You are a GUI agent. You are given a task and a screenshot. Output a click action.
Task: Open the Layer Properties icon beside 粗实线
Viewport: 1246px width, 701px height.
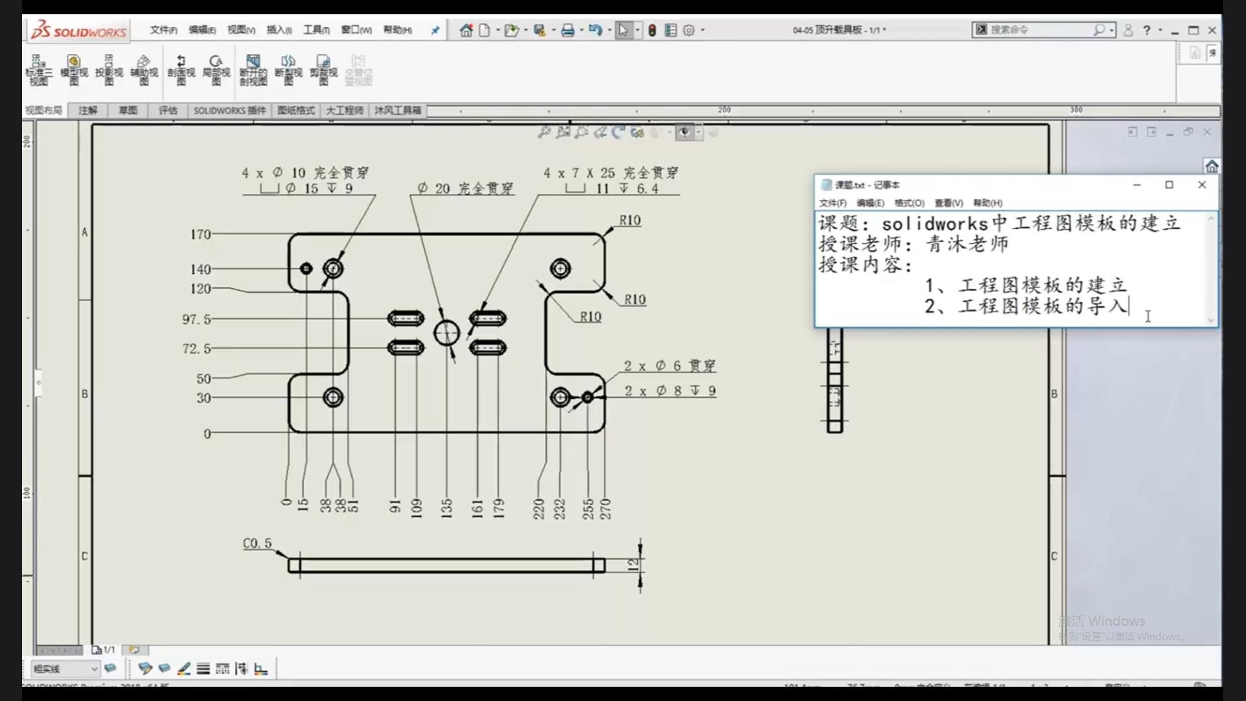[110, 668]
